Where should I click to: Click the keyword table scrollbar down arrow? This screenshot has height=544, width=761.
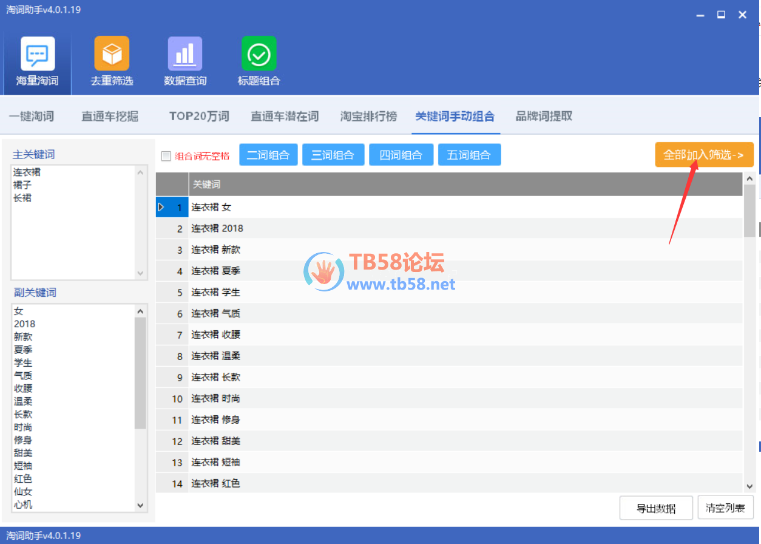click(x=749, y=486)
